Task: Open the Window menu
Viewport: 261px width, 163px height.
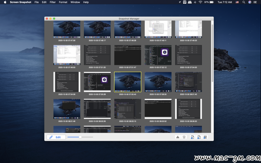Action: 75,2
